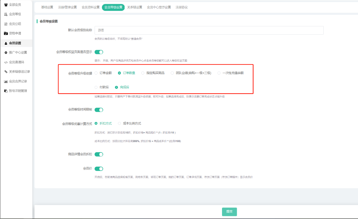The image size is (358, 219).
Task: Select 成本比例方式 radio option
Action: [x=119, y=123]
